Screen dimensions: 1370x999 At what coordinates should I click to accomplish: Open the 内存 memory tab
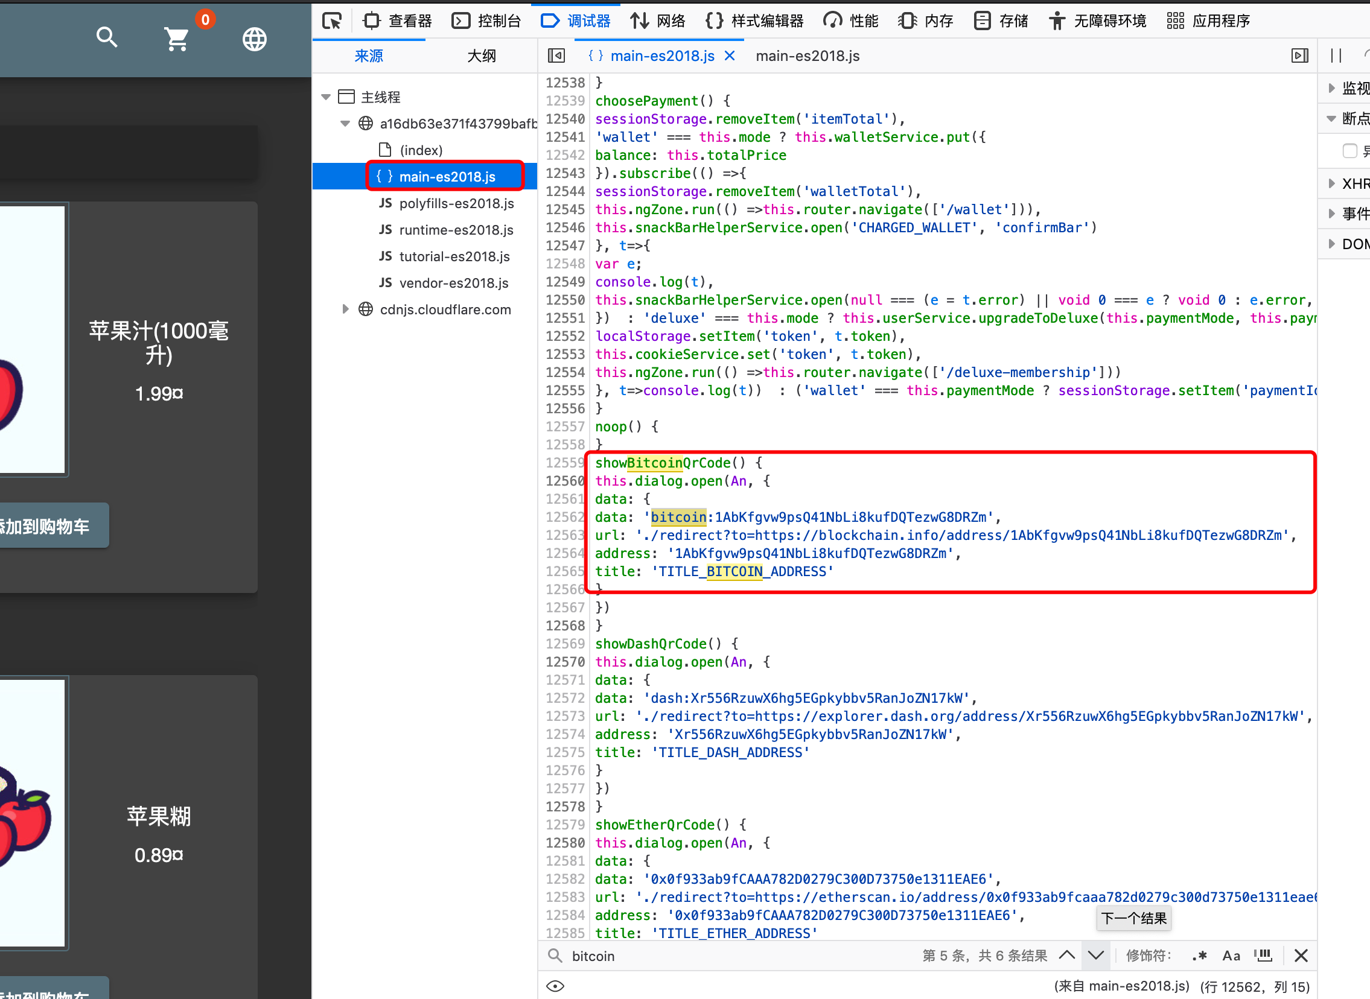(925, 21)
